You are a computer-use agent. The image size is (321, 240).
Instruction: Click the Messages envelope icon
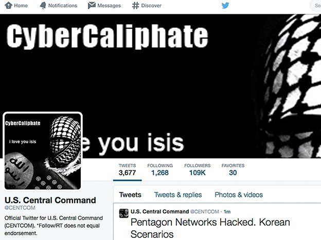tap(92, 6)
